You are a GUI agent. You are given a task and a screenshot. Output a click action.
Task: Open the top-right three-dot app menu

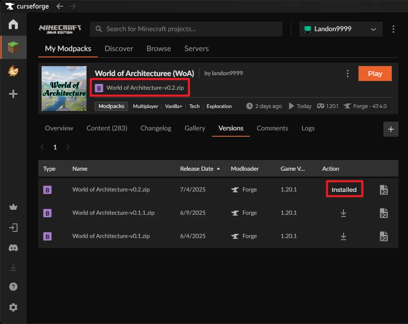[393, 29]
